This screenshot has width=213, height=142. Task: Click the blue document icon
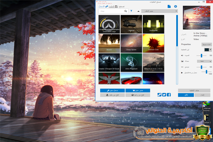169,7
